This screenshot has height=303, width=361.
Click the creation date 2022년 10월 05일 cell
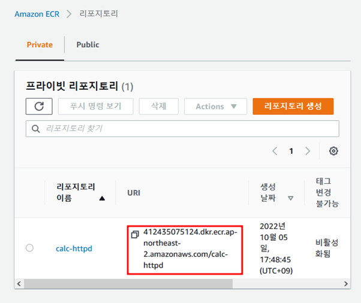coord(276,249)
